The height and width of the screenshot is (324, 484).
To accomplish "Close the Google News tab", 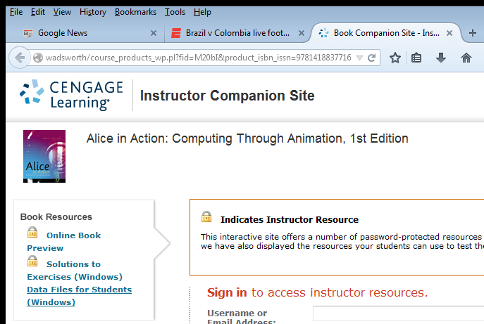I will click(154, 33).
